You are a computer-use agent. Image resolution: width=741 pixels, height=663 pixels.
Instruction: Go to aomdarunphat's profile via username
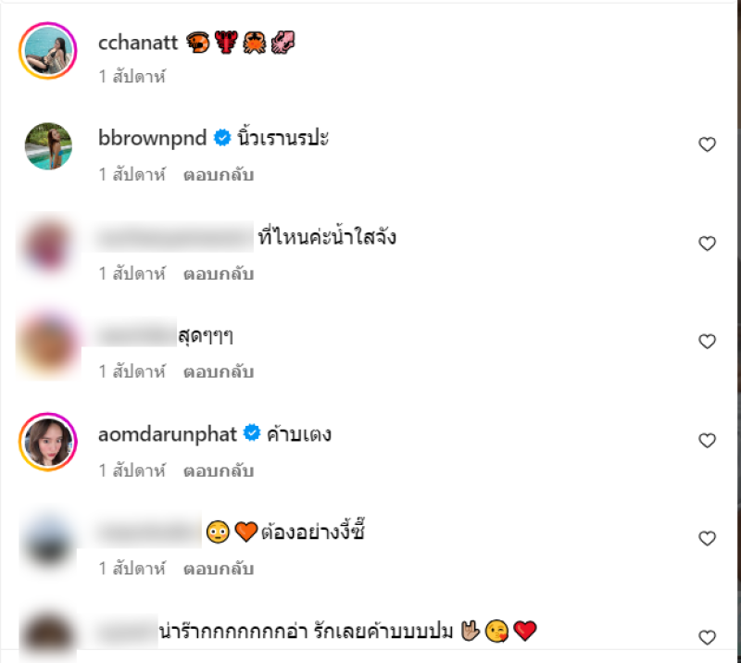(x=168, y=433)
